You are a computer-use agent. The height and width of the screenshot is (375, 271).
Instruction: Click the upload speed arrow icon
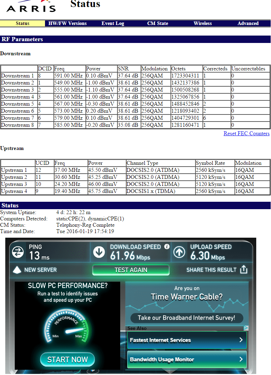coord(179,252)
